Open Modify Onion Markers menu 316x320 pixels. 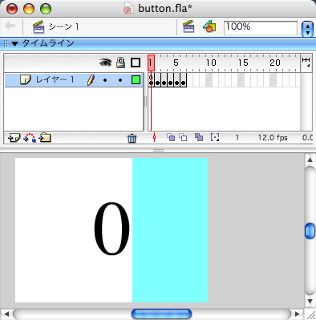[215, 137]
